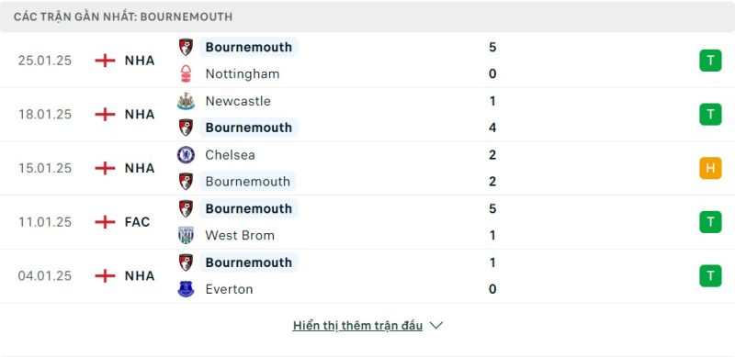Screen dimensions: 735x357
Task: Click the Các trận gần nhất: Bournemouth header
Action: coord(123,17)
